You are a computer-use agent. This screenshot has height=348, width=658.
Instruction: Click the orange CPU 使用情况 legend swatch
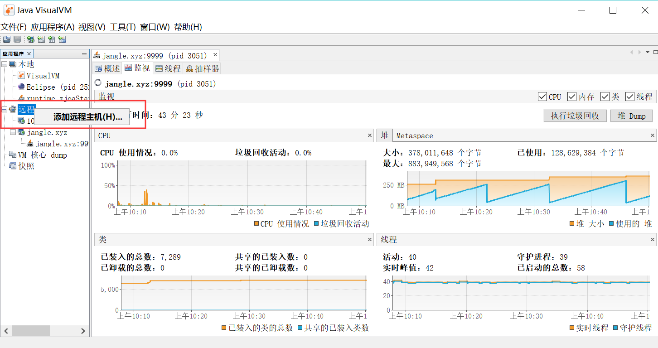(256, 224)
